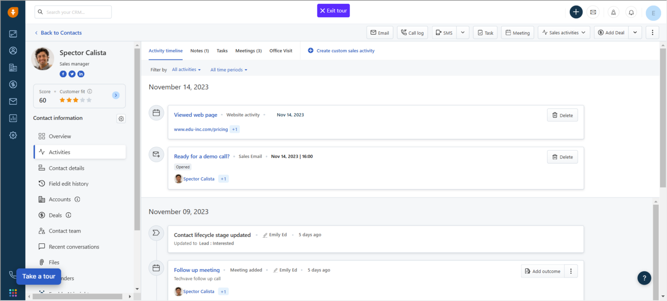
Task: Open the Contacts icon in left sidebar
Action: (x=13, y=51)
